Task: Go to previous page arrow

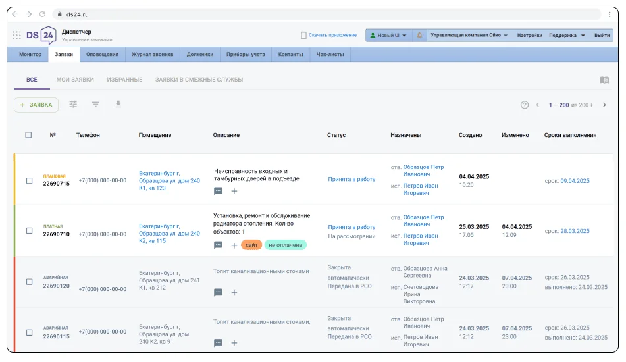Action: (538, 105)
